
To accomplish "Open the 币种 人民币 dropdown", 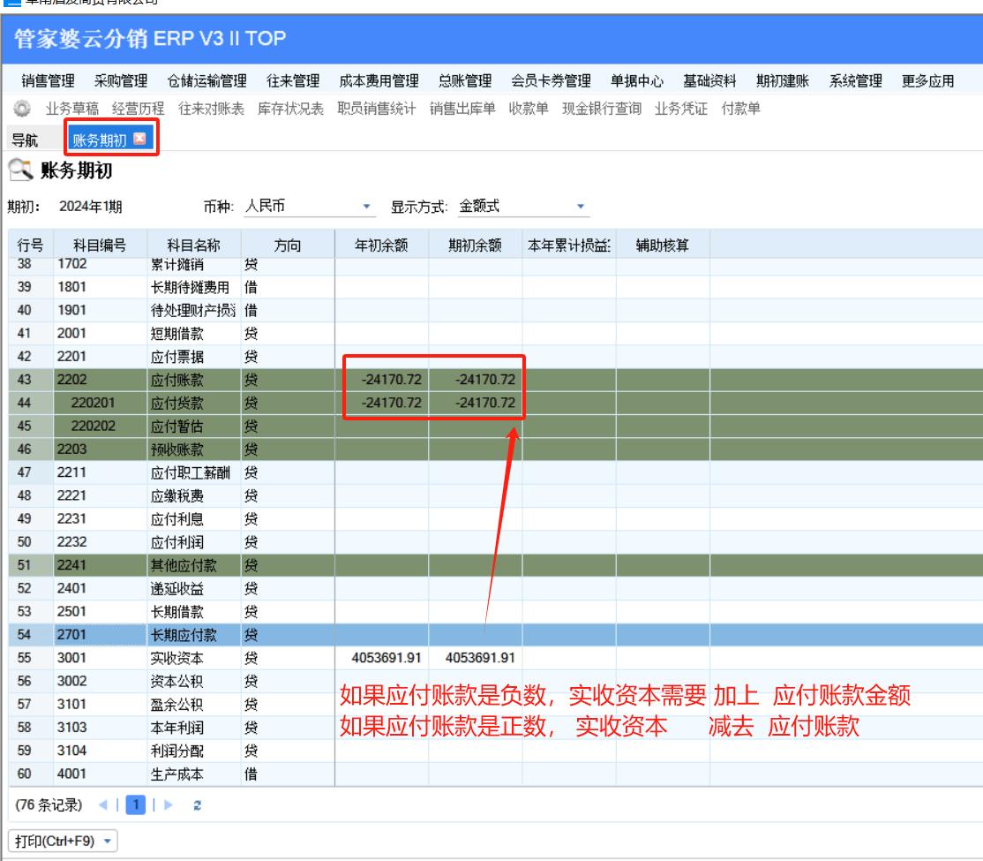I will coord(367,207).
